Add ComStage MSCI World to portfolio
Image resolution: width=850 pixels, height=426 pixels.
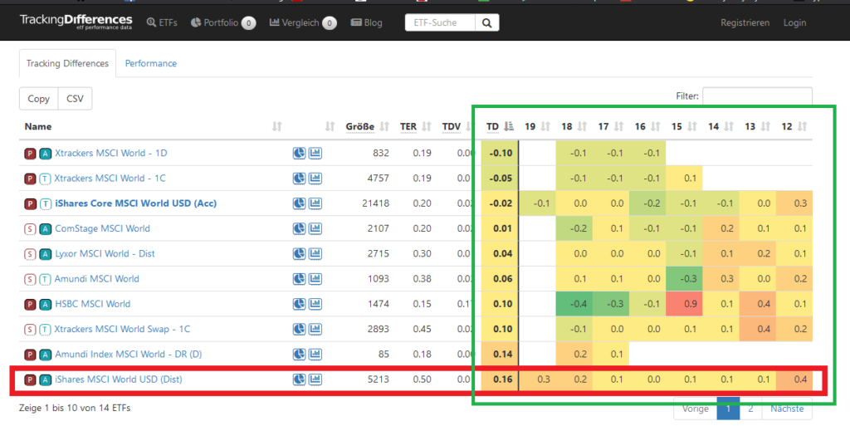pos(299,228)
